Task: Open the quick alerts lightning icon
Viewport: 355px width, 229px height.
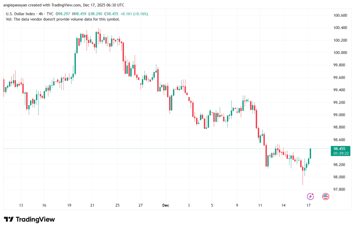Action: 310,196
